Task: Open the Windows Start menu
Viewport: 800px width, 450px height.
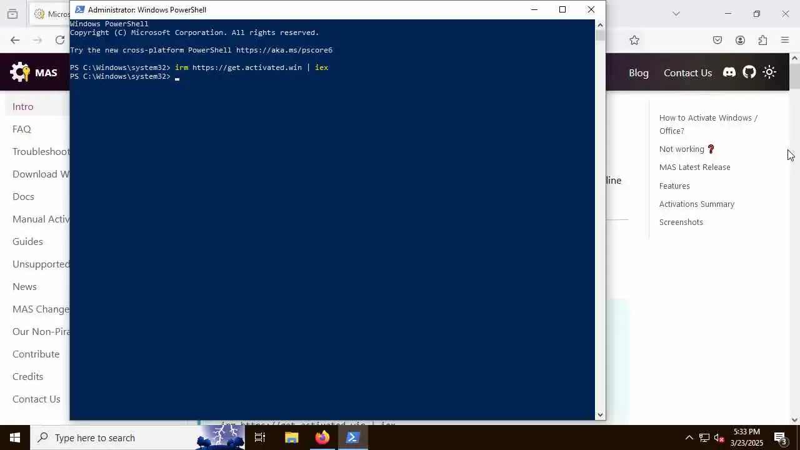Action: 15,437
